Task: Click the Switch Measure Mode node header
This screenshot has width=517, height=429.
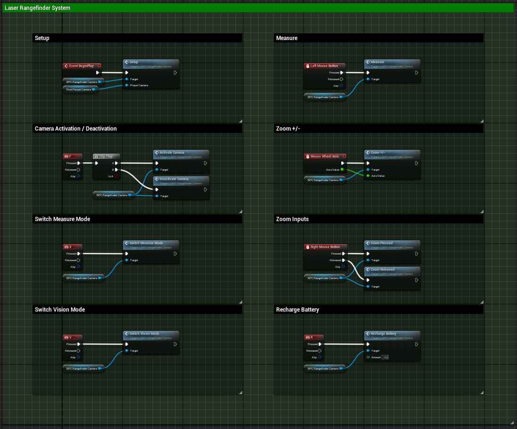Action: coord(151,245)
